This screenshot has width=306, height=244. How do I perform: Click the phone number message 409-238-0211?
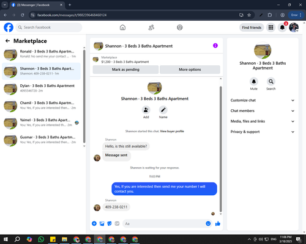coord(116,207)
